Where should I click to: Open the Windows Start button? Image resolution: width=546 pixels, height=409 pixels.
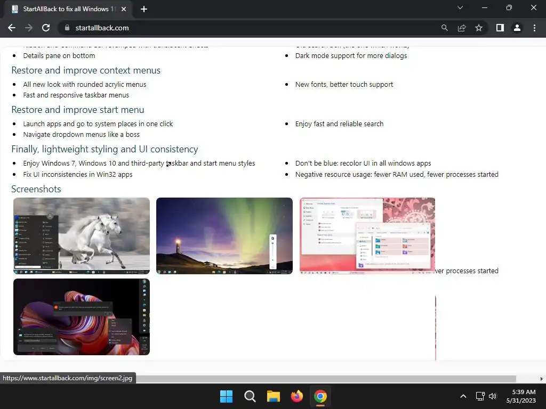[226, 396]
